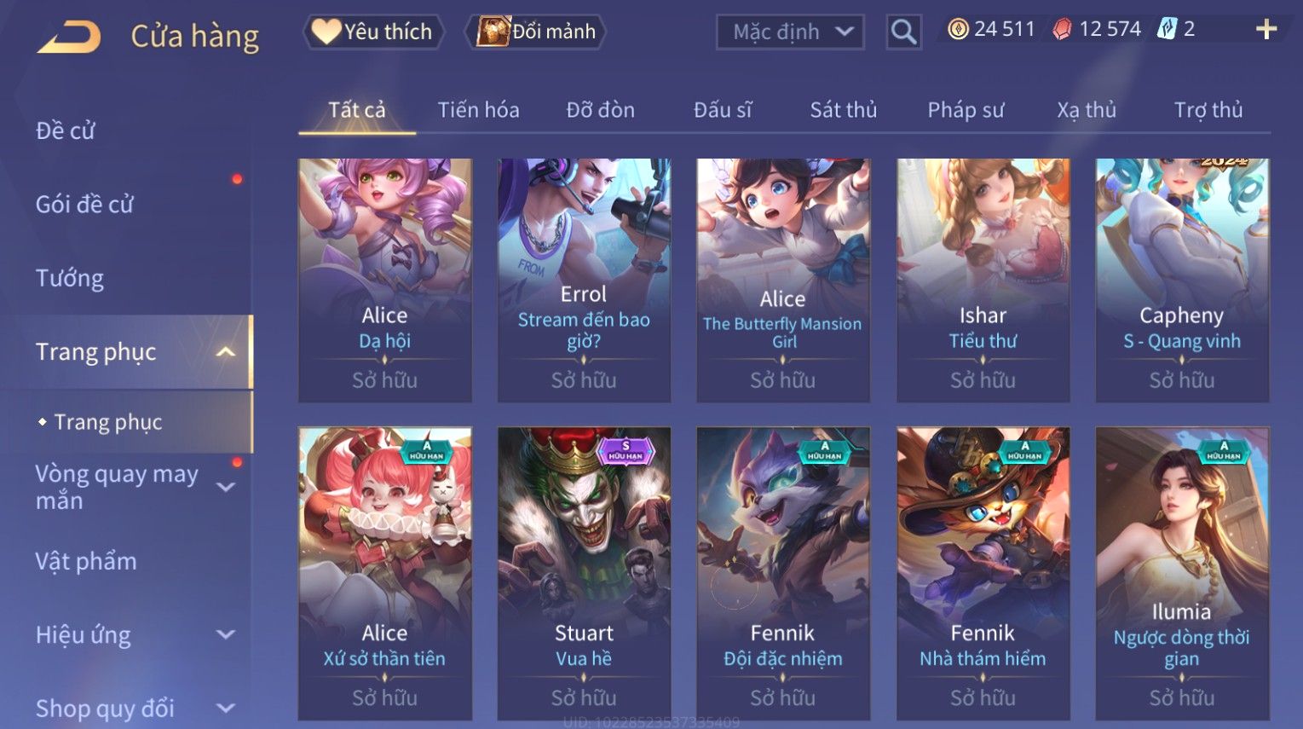The image size is (1303, 729).
Task: Open the Capheny S - Quang vinh skin
Action: tap(1182, 281)
